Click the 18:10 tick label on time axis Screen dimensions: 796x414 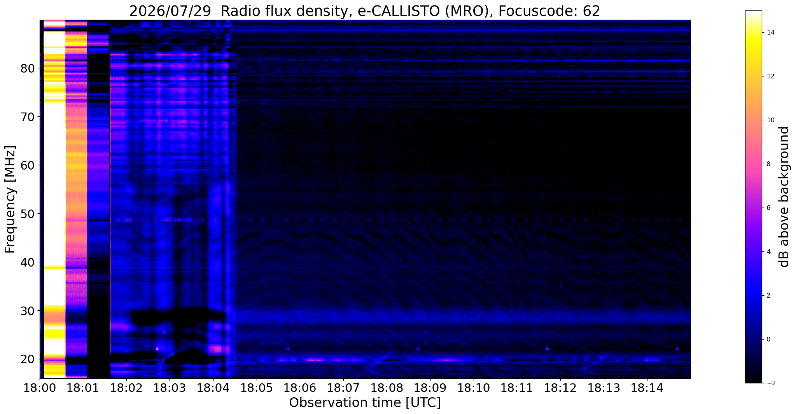pos(474,388)
